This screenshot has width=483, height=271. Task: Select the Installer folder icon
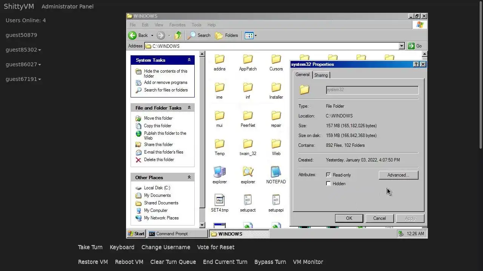pyautogui.click(x=276, y=87)
